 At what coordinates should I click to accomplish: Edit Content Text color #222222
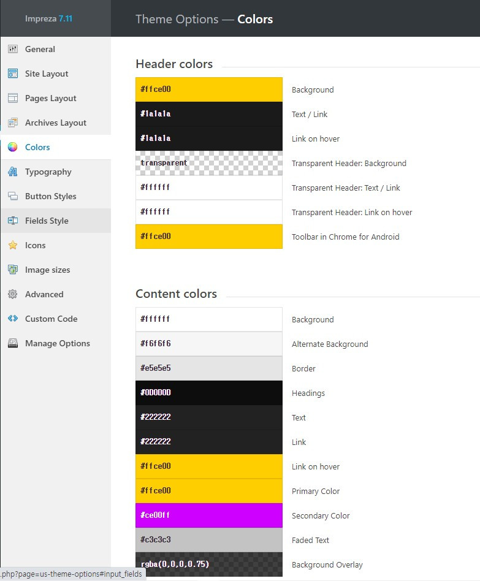[x=209, y=417]
